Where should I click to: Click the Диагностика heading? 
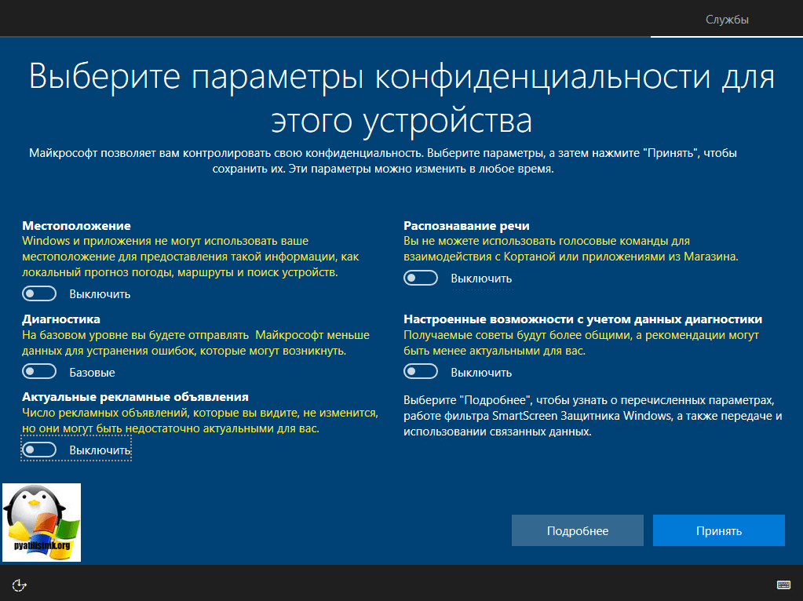coord(61,319)
